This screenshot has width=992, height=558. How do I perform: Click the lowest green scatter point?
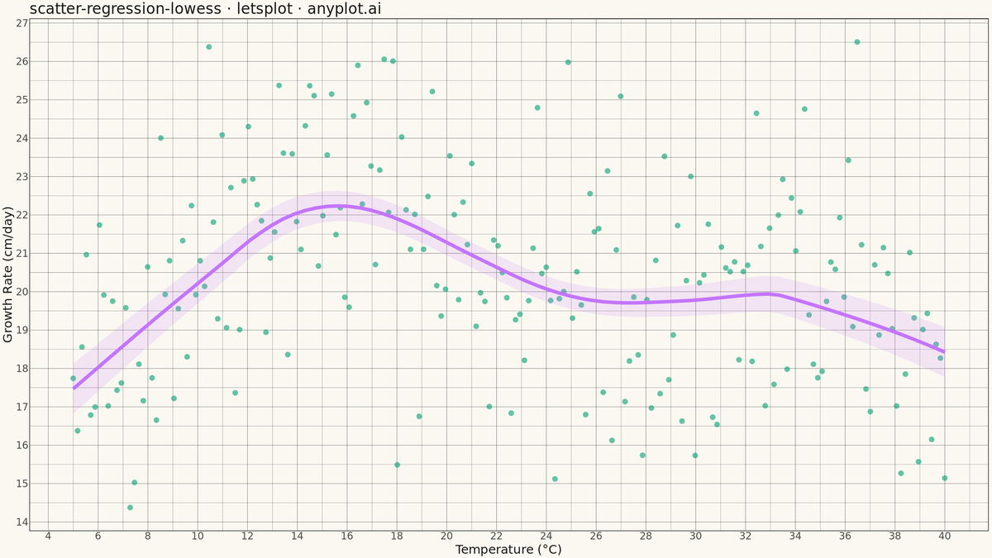click(x=130, y=508)
